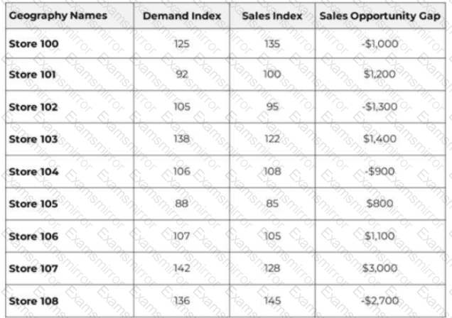452x318 pixels.
Task: Click the Store 106 row label
Action: click(33, 236)
